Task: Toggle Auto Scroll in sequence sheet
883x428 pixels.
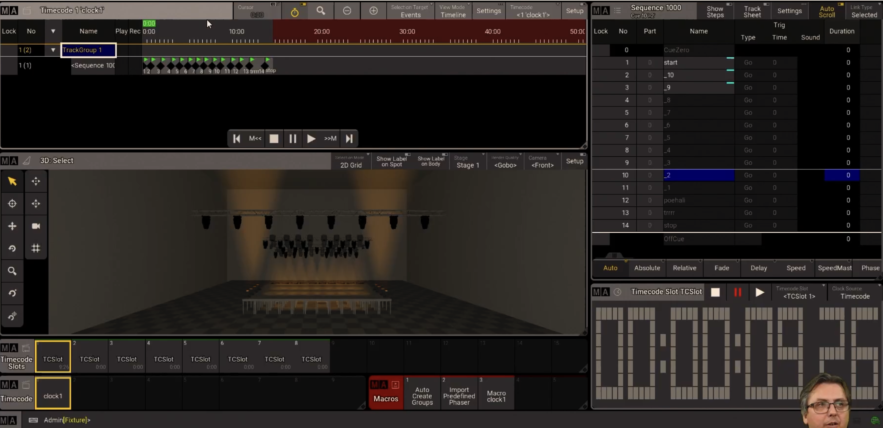Action: [x=827, y=11]
